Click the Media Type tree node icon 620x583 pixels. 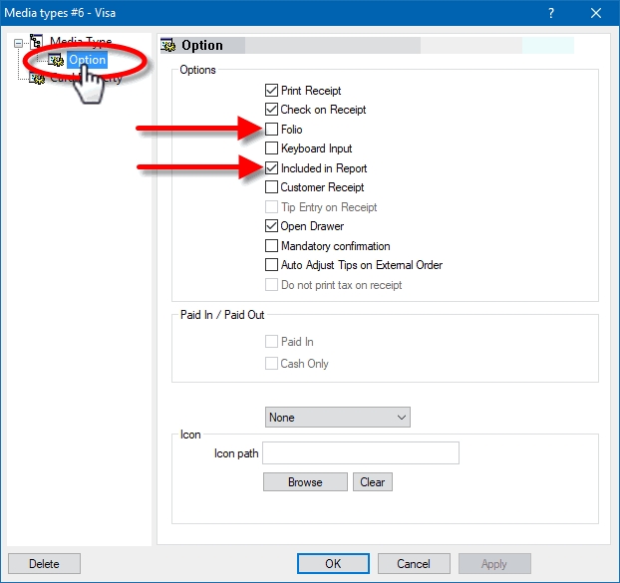[x=37, y=44]
